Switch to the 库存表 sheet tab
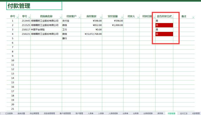 (160, 113)
